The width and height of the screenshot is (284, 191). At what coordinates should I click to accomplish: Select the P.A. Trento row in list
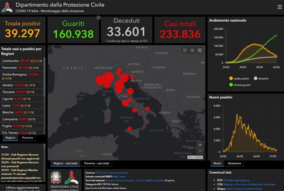(x=22, y=133)
